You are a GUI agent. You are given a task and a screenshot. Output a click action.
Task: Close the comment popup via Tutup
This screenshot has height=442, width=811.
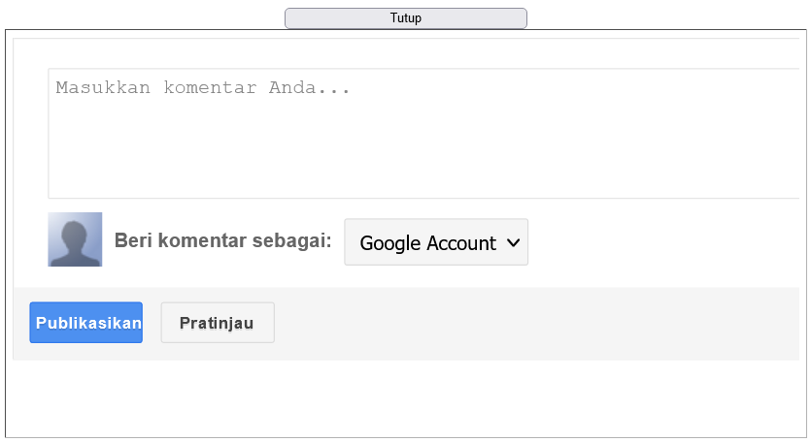pyautogui.click(x=406, y=18)
